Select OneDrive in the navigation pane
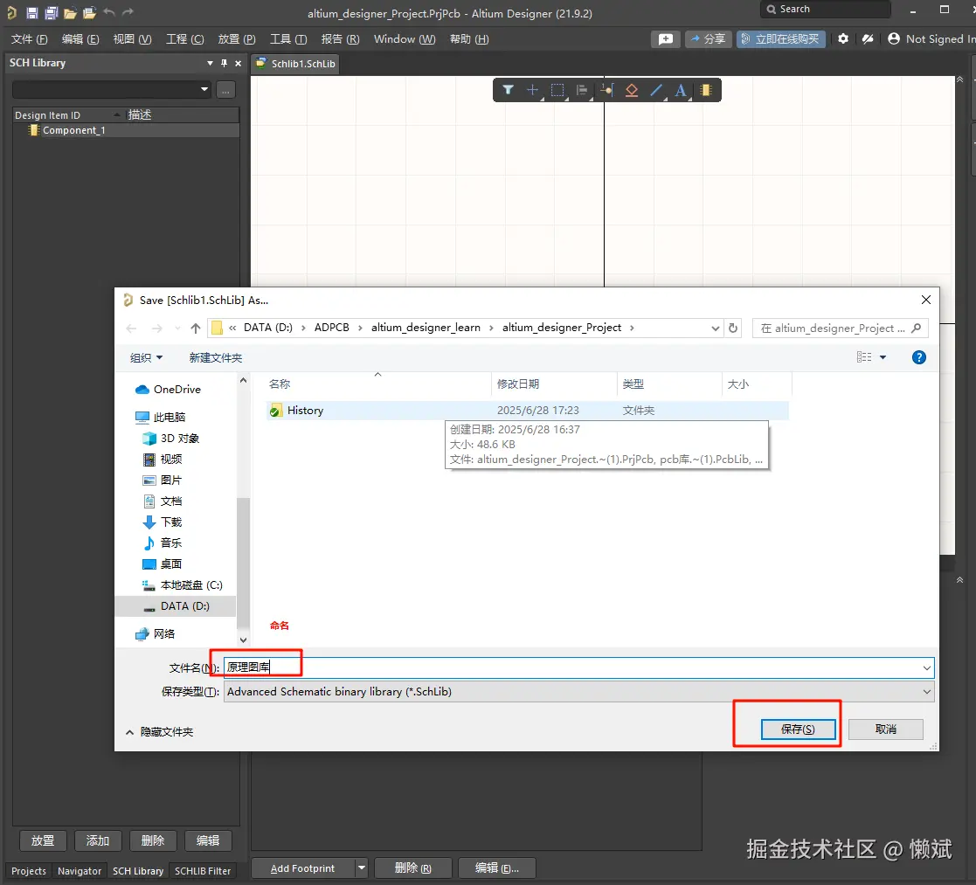 (x=168, y=390)
